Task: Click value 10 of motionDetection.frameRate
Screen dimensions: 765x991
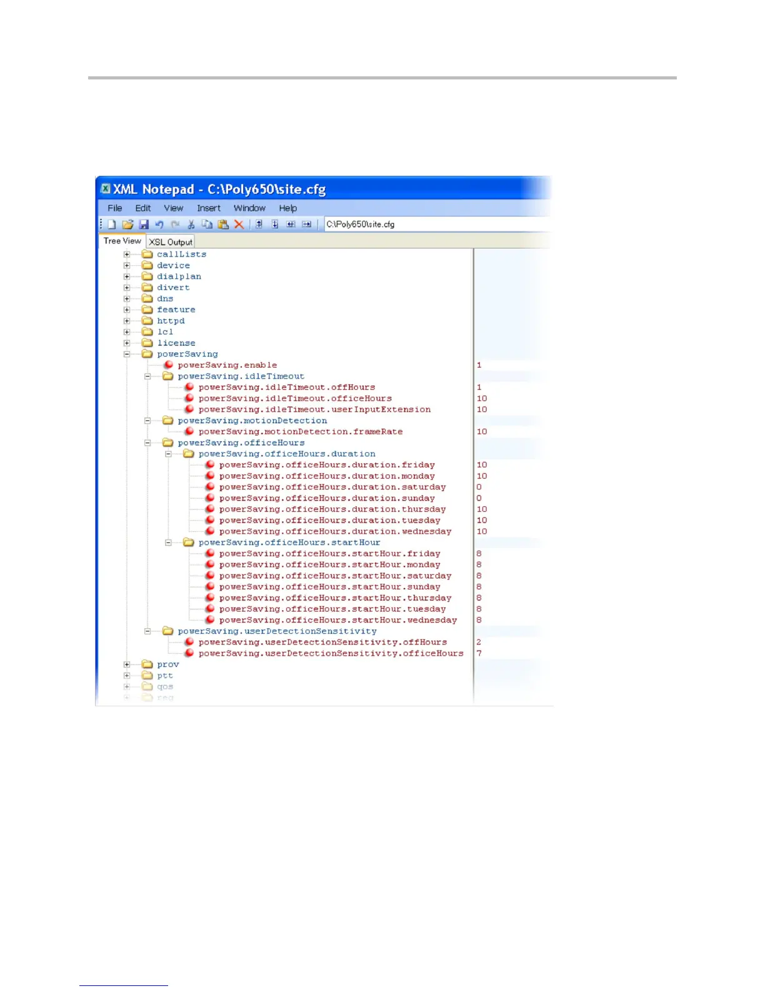Action: [482, 431]
